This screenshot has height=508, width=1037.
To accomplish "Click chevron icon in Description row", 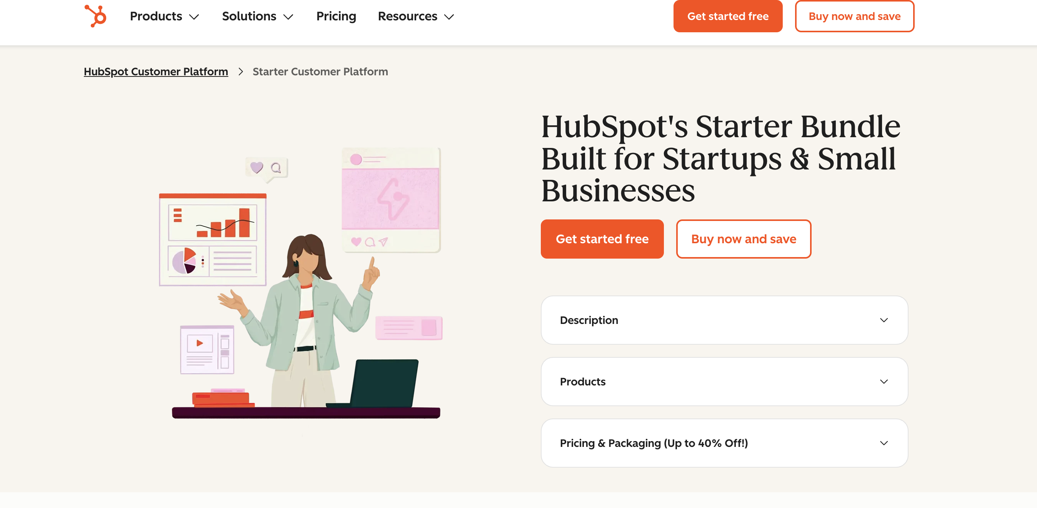I will (884, 320).
